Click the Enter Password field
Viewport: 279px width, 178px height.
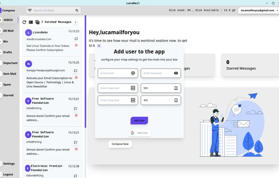click(161, 73)
